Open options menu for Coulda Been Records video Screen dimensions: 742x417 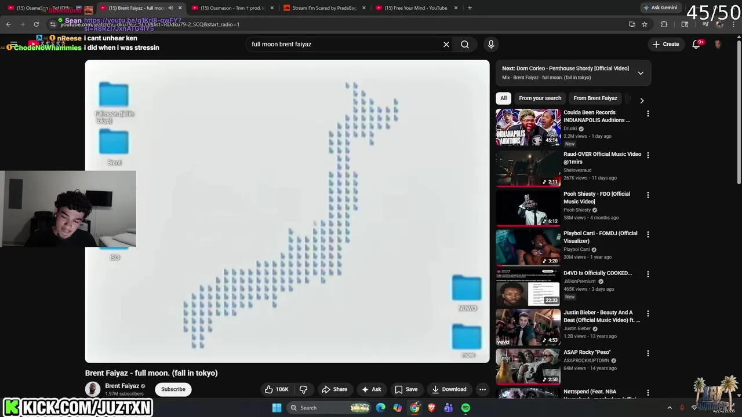pos(648,114)
